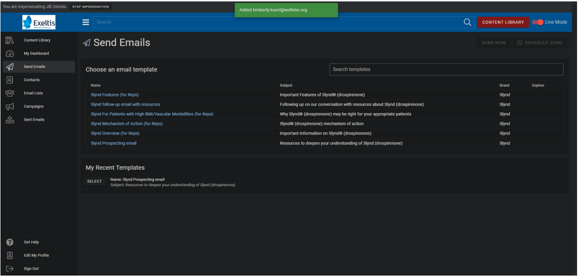Click the Get Help question mark icon
This screenshot has width=578, height=277.
[x=9, y=242]
